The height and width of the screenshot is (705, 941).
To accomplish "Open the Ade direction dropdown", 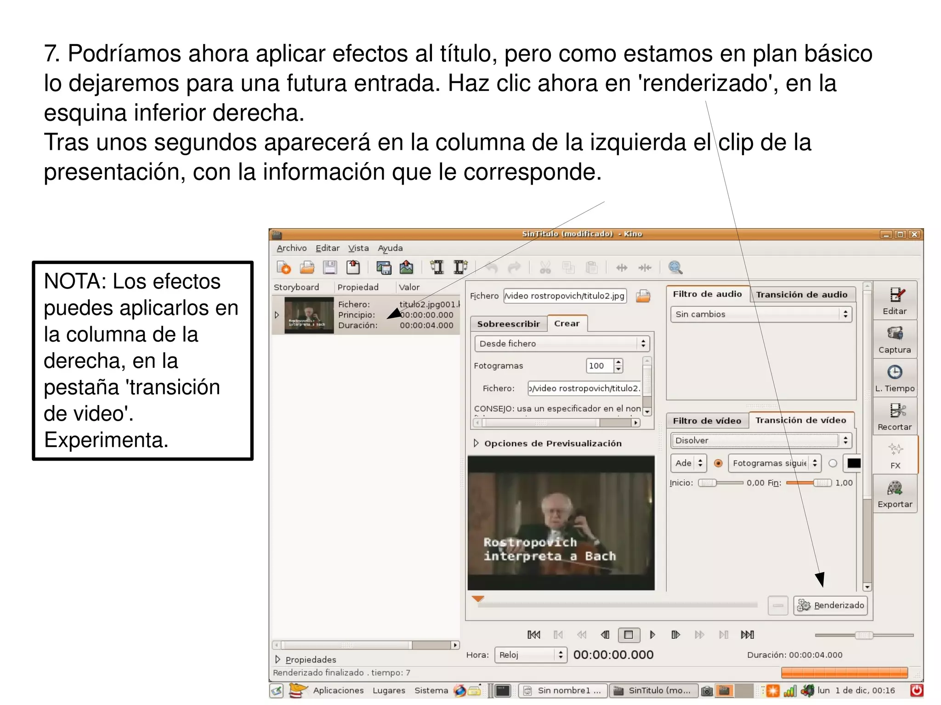I will (x=688, y=463).
